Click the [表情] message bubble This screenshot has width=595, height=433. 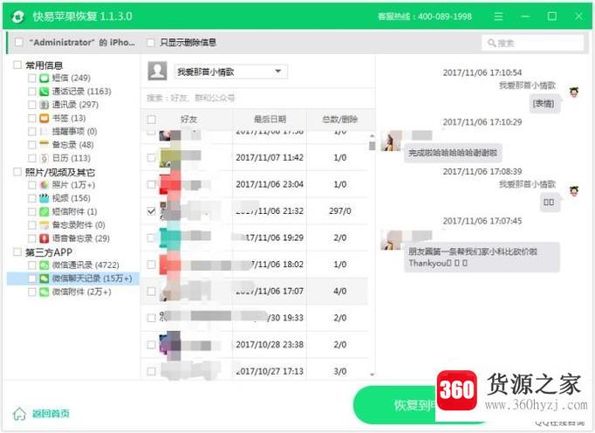coord(544,104)
